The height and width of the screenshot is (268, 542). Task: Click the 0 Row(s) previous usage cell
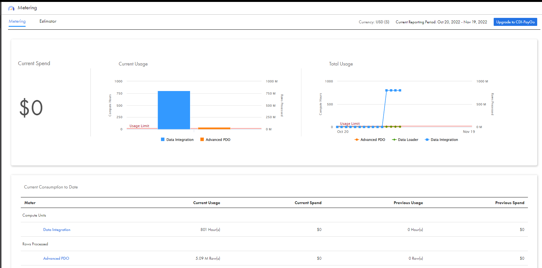(x=416, y=258)
